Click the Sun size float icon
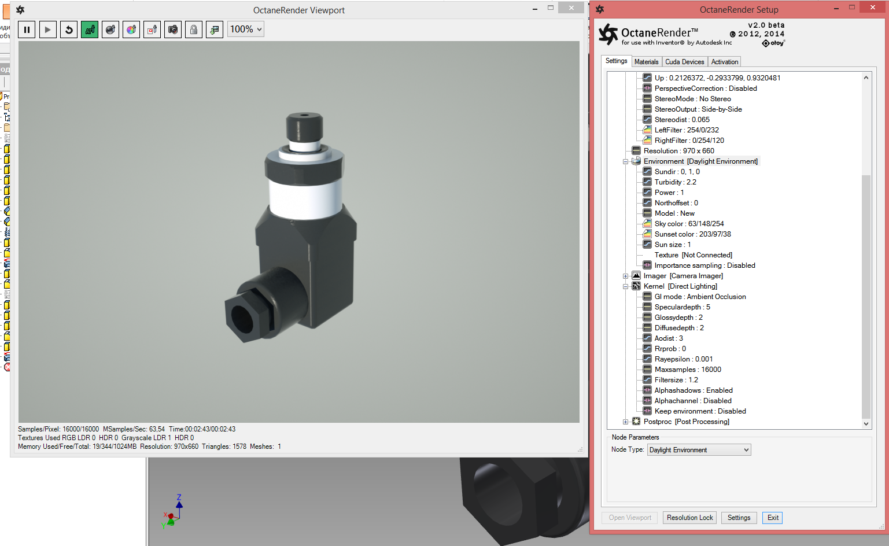Screen dimensions: 889x546 (x=647, y=244)
